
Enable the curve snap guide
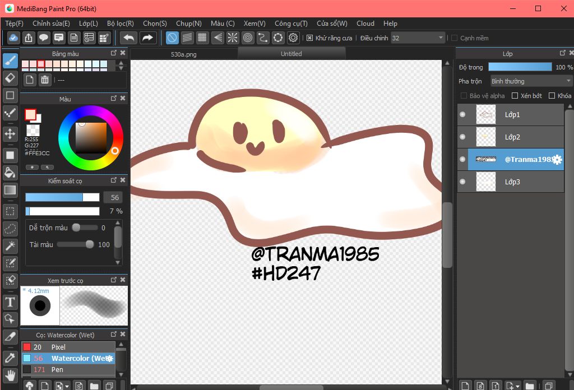(263, 38)
